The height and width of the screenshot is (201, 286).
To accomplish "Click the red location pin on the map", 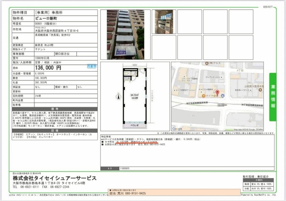I will (219, 92).
